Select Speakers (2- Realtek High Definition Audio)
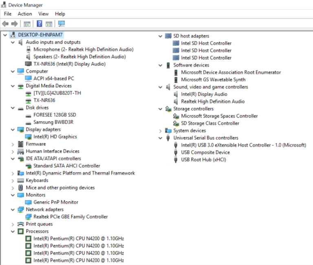This screenshot has width=313, height=265. coord(79,57)
